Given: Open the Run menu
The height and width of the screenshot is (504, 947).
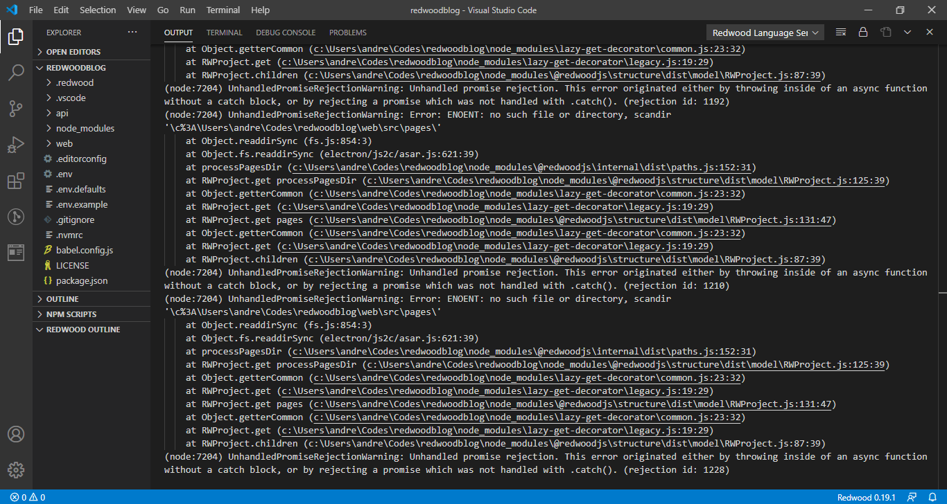Looking at the screenshot, I should (x=187, y=10).
